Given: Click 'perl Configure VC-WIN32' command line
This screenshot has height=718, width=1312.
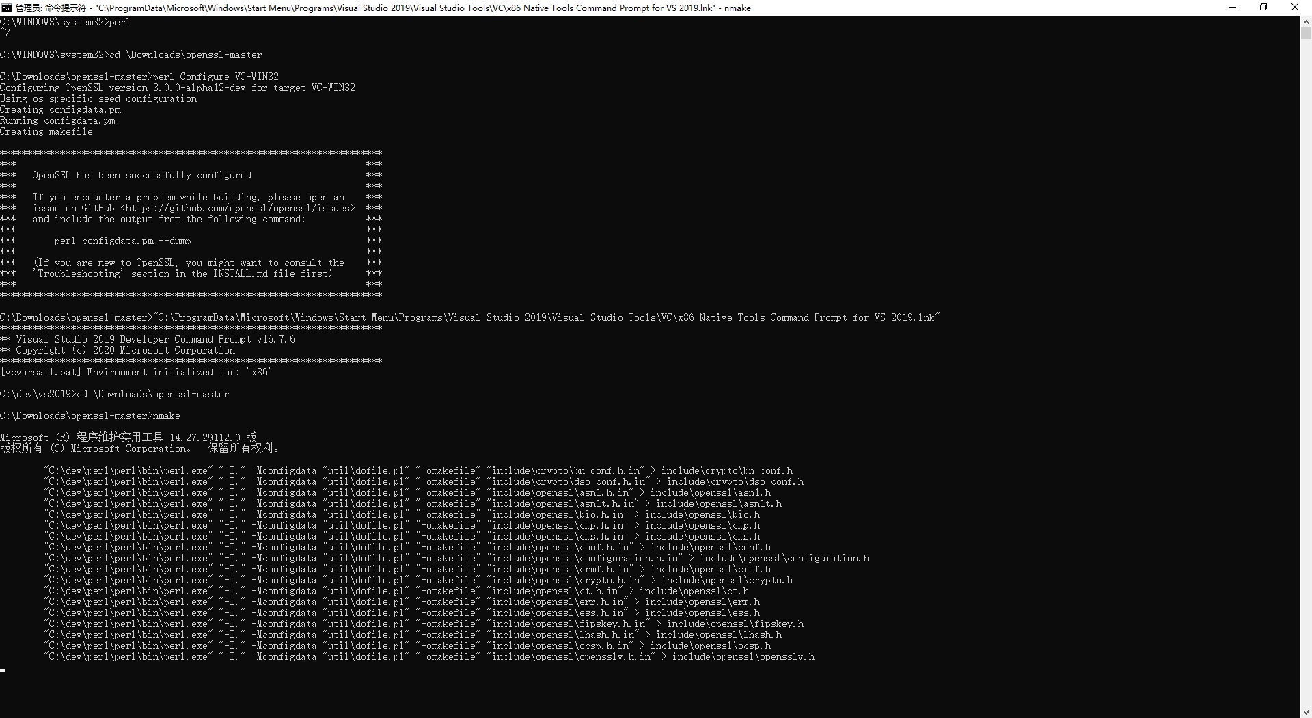Looking at the screenshot, I should click(x=139, y=77).
